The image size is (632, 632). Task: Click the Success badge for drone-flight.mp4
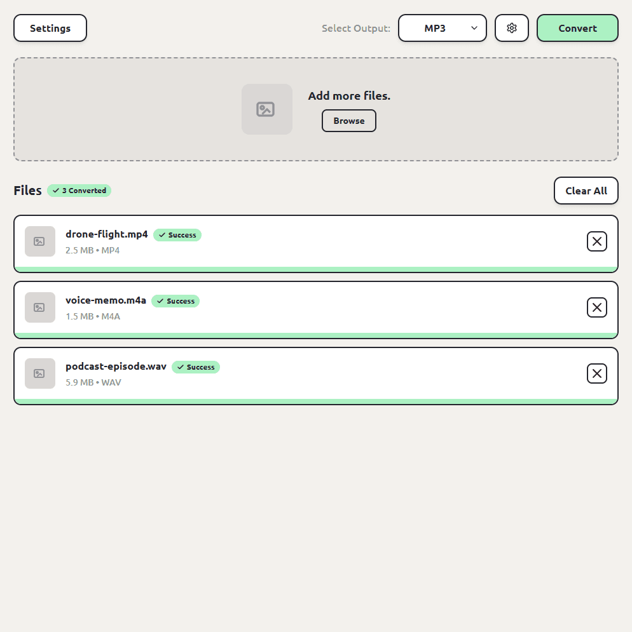(177, 235)
